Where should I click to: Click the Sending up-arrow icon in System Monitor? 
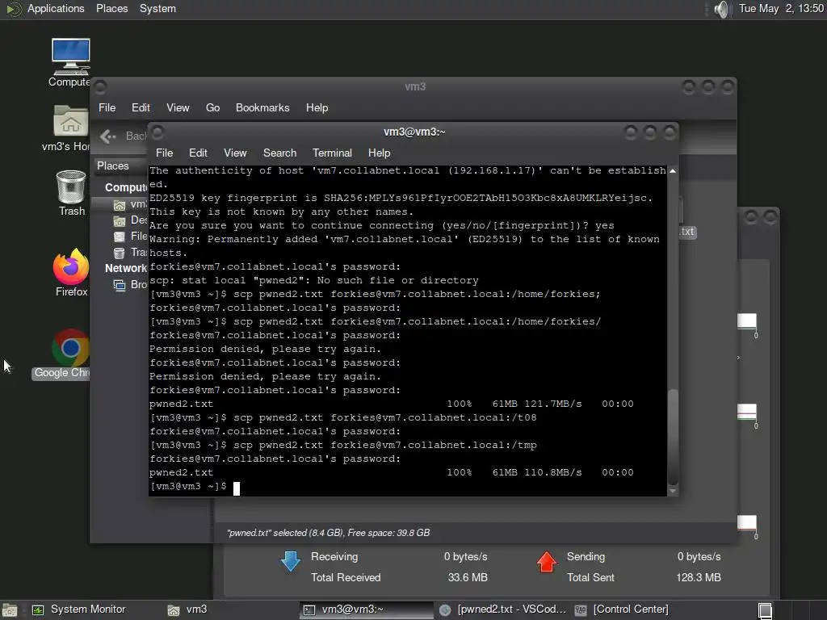pos(547,562)
